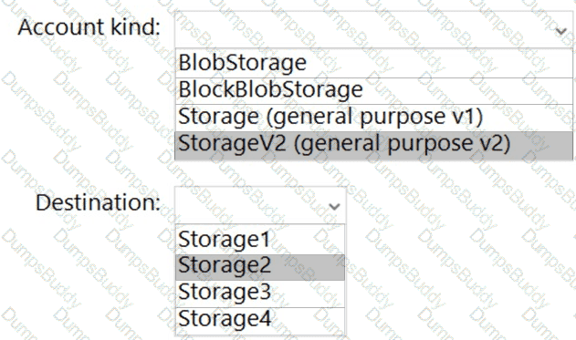The width and height of the screenshot is (576, 340).
Task: Choose the block blob-only account kind
Action: tap(373, 91)
